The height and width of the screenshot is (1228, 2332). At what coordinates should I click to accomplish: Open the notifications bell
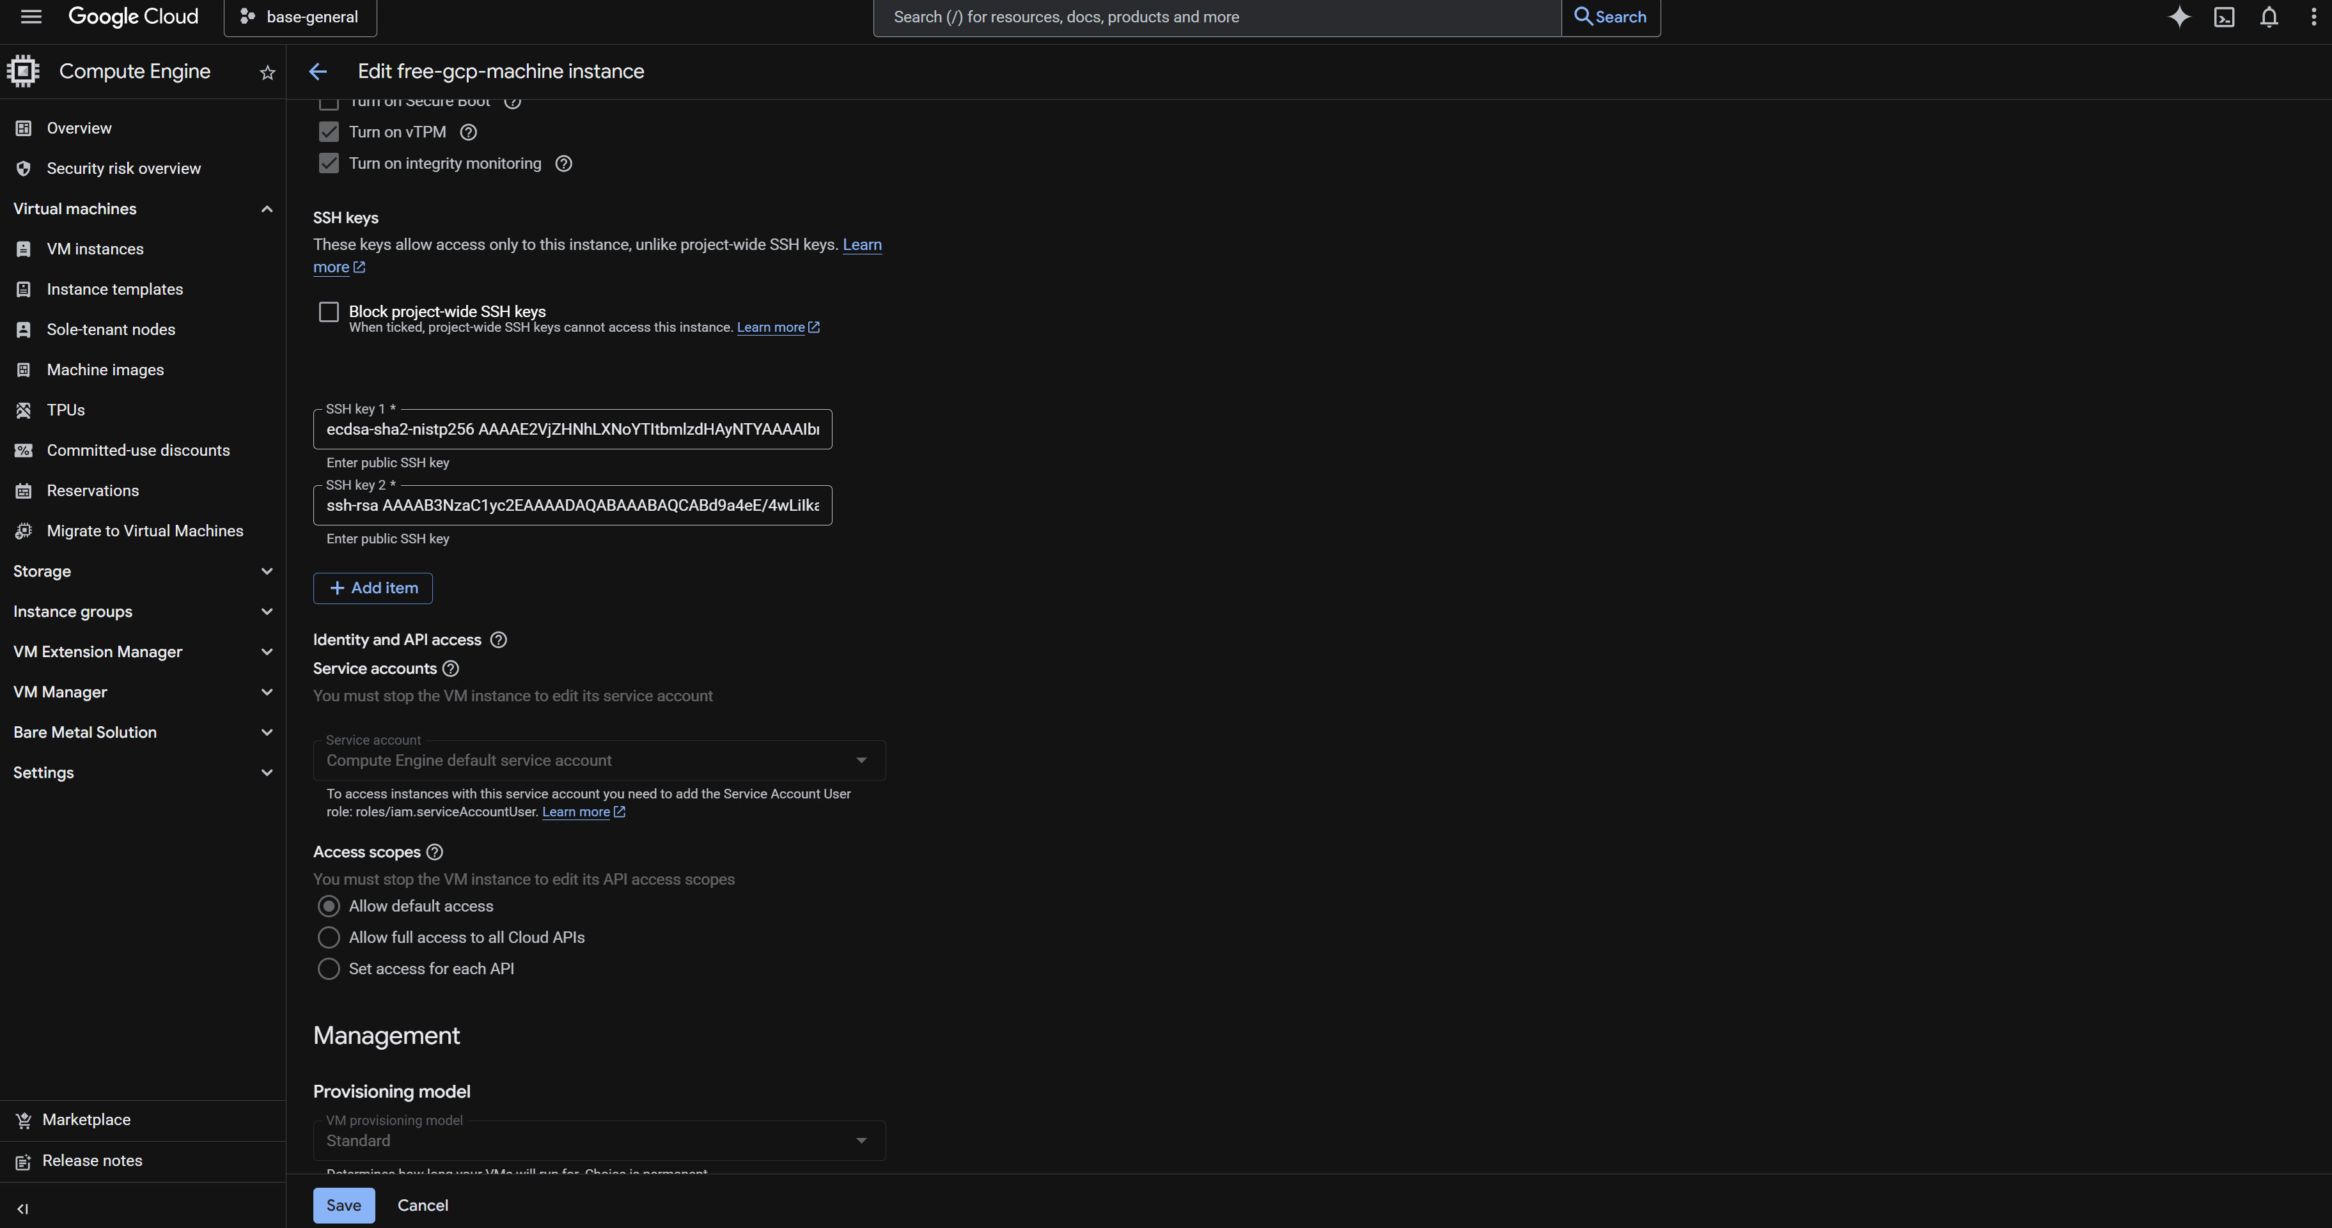click(x=2269, y=17)
